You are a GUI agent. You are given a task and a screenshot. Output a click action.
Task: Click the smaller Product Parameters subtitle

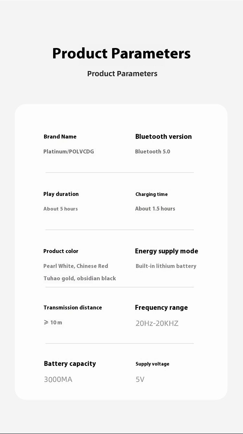tap(122, 74)
